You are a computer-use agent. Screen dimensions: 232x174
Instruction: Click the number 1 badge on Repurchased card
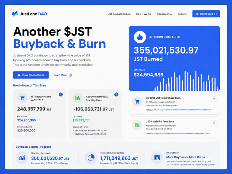(x=61, y=95)
